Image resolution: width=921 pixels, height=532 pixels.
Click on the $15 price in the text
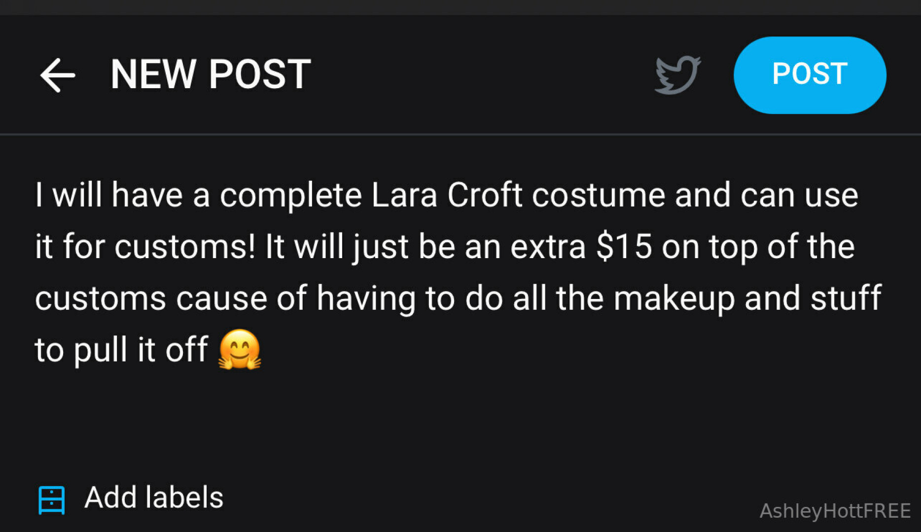[x=624, y=247]
